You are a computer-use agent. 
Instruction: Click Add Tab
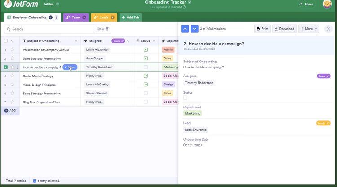click(130, 18)
